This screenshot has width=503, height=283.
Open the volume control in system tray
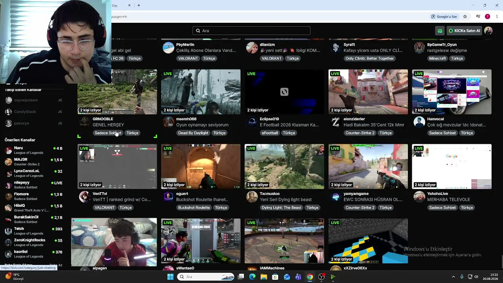[x=476, y=277]
